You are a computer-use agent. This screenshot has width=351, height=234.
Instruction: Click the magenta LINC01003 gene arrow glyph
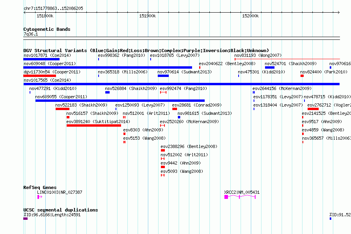click(x=40, y=197)
